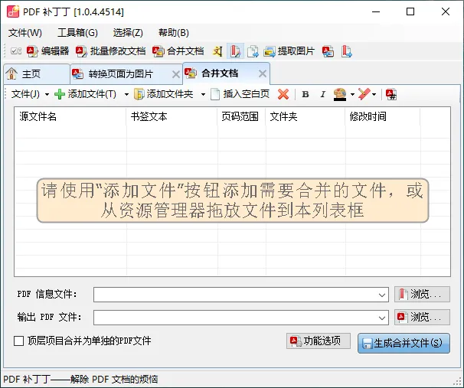This screenshot has width=464, height=388.
Task: Click the red pen and X clear-style icon
Action: click(364, 94)
